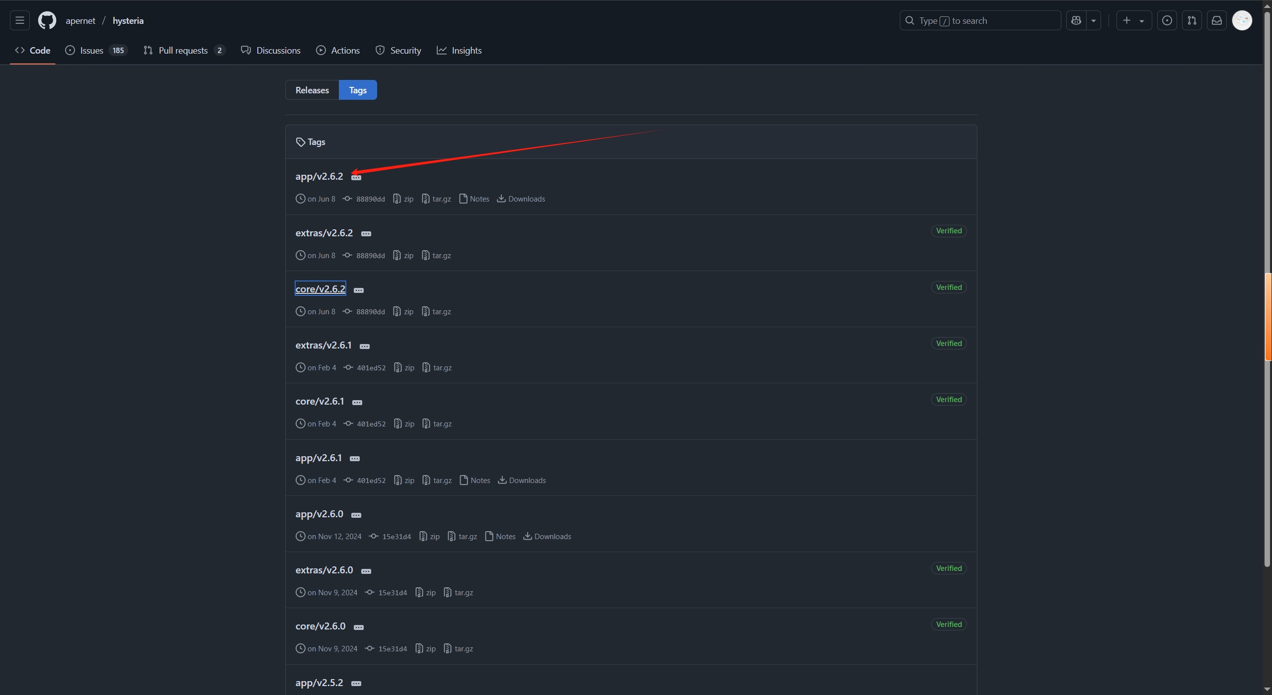Open your issues icon in header
This screenshot has height=695, width=1272.
pos(1167,20)
